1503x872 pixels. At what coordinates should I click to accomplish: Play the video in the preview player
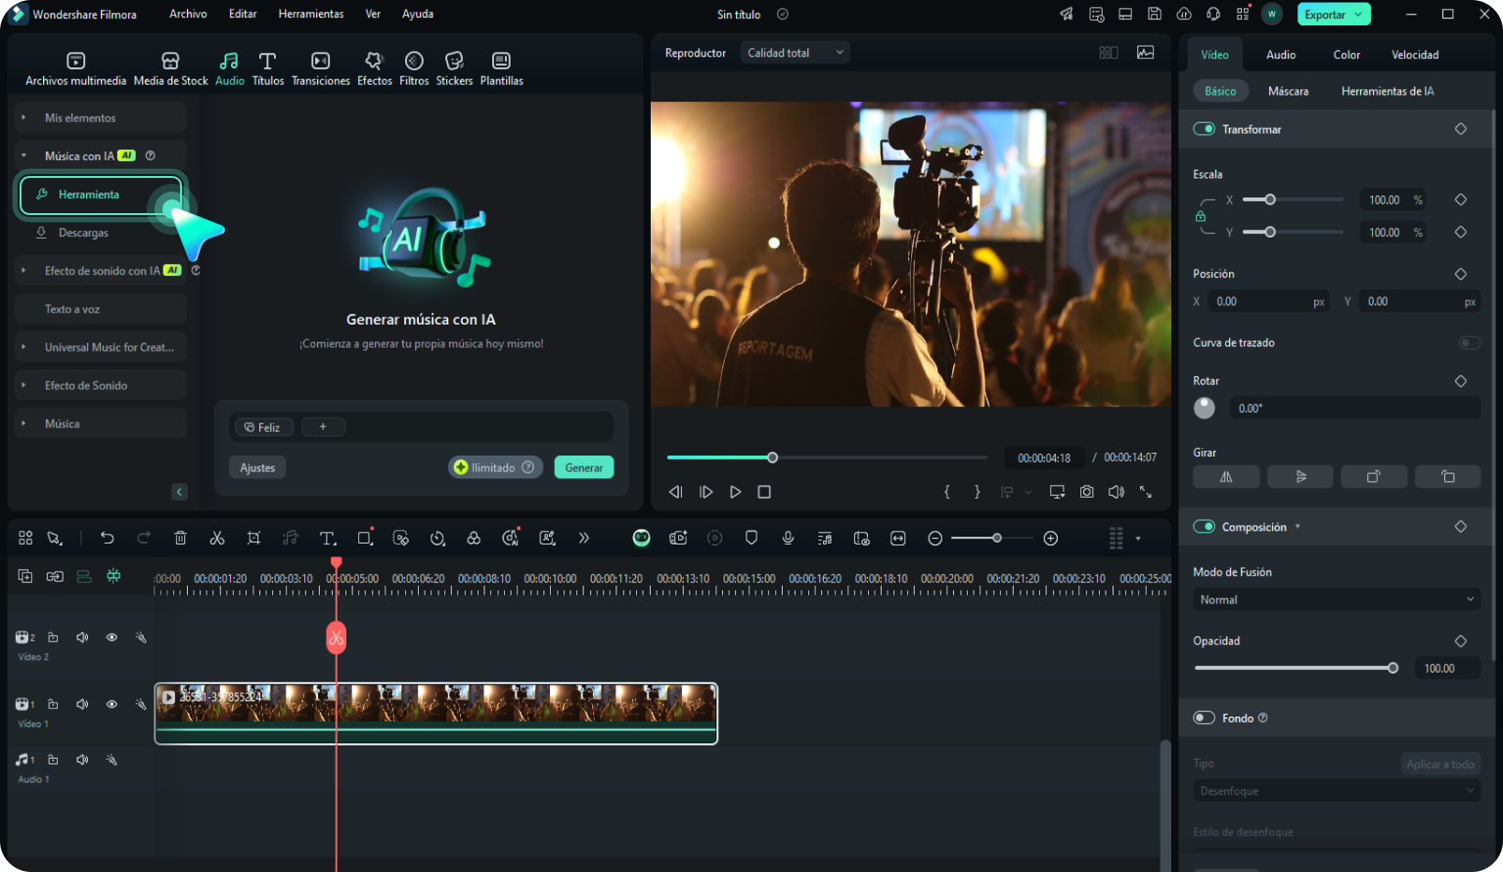pos(736,492)
